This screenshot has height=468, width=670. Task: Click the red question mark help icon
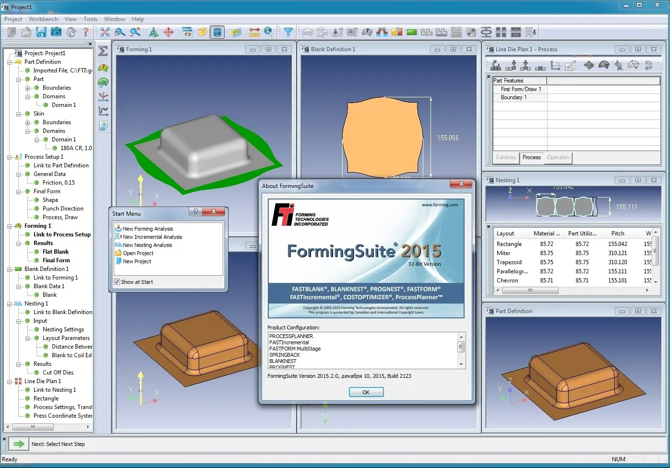[86, 32]
